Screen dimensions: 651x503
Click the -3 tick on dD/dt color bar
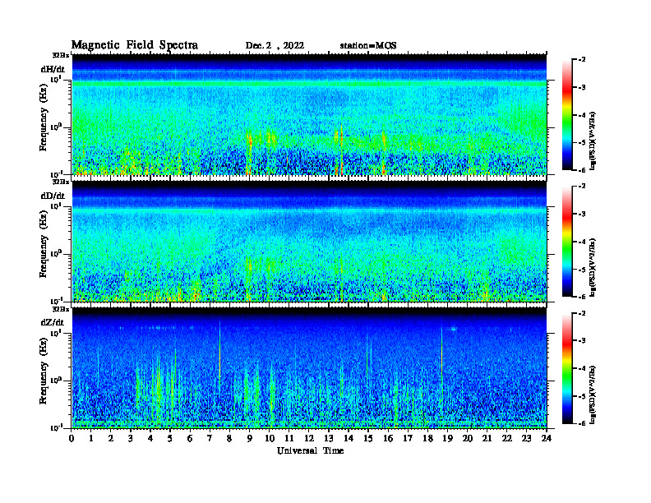tap(582, 215)
